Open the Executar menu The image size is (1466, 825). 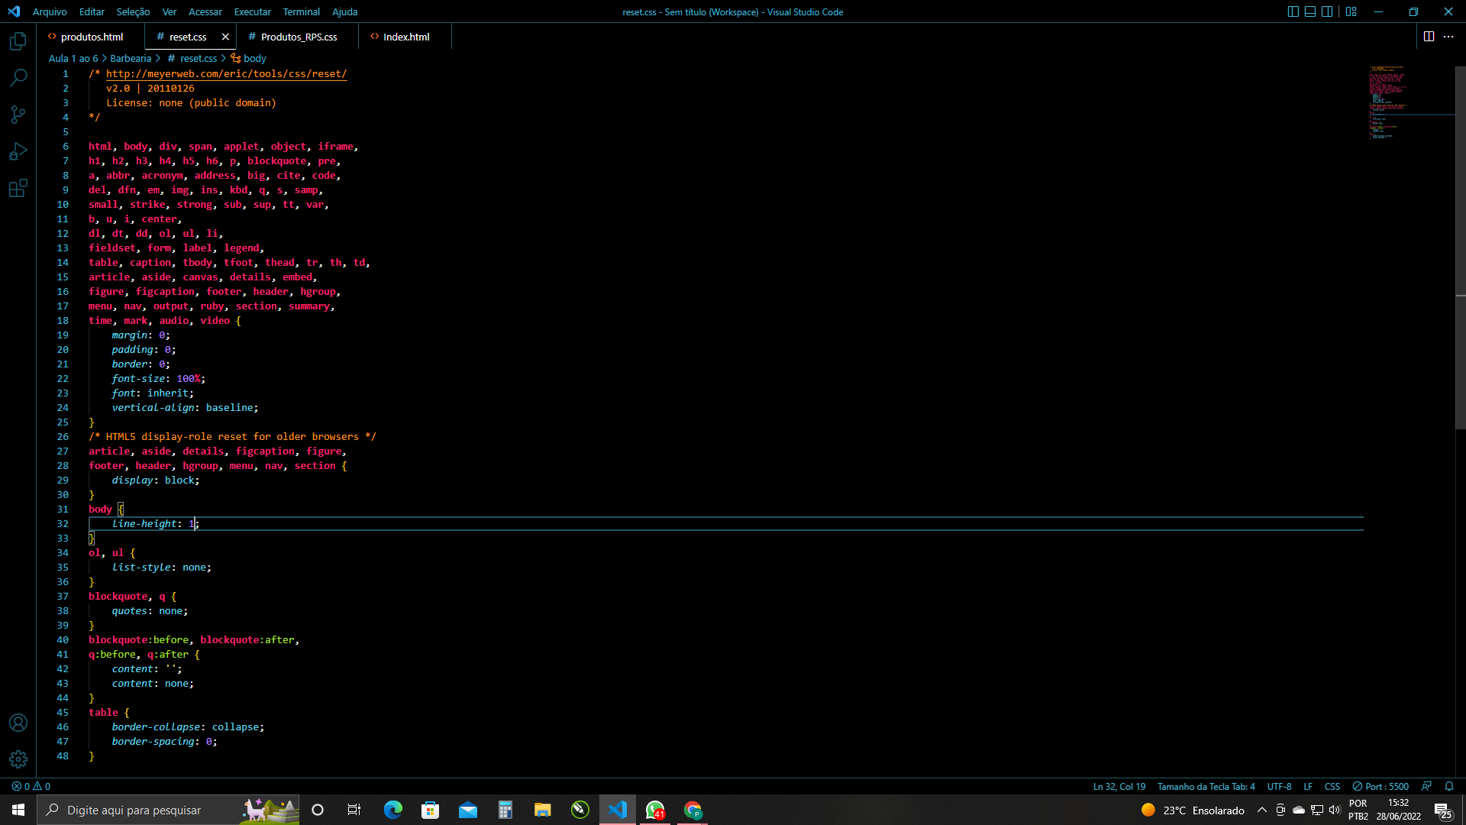click(253, 11)
